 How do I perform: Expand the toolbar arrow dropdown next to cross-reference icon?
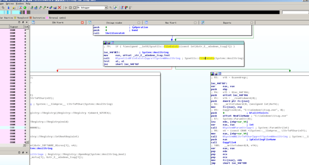click(x=48, y=7)
